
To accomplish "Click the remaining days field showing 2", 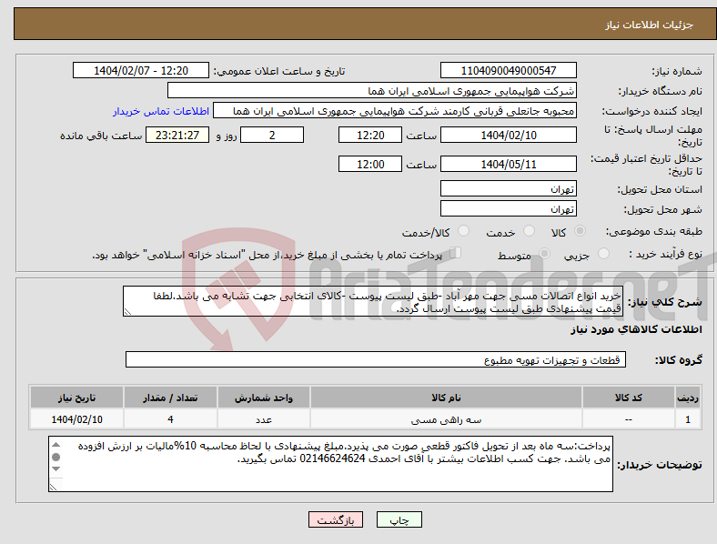I will click(272, 136).
